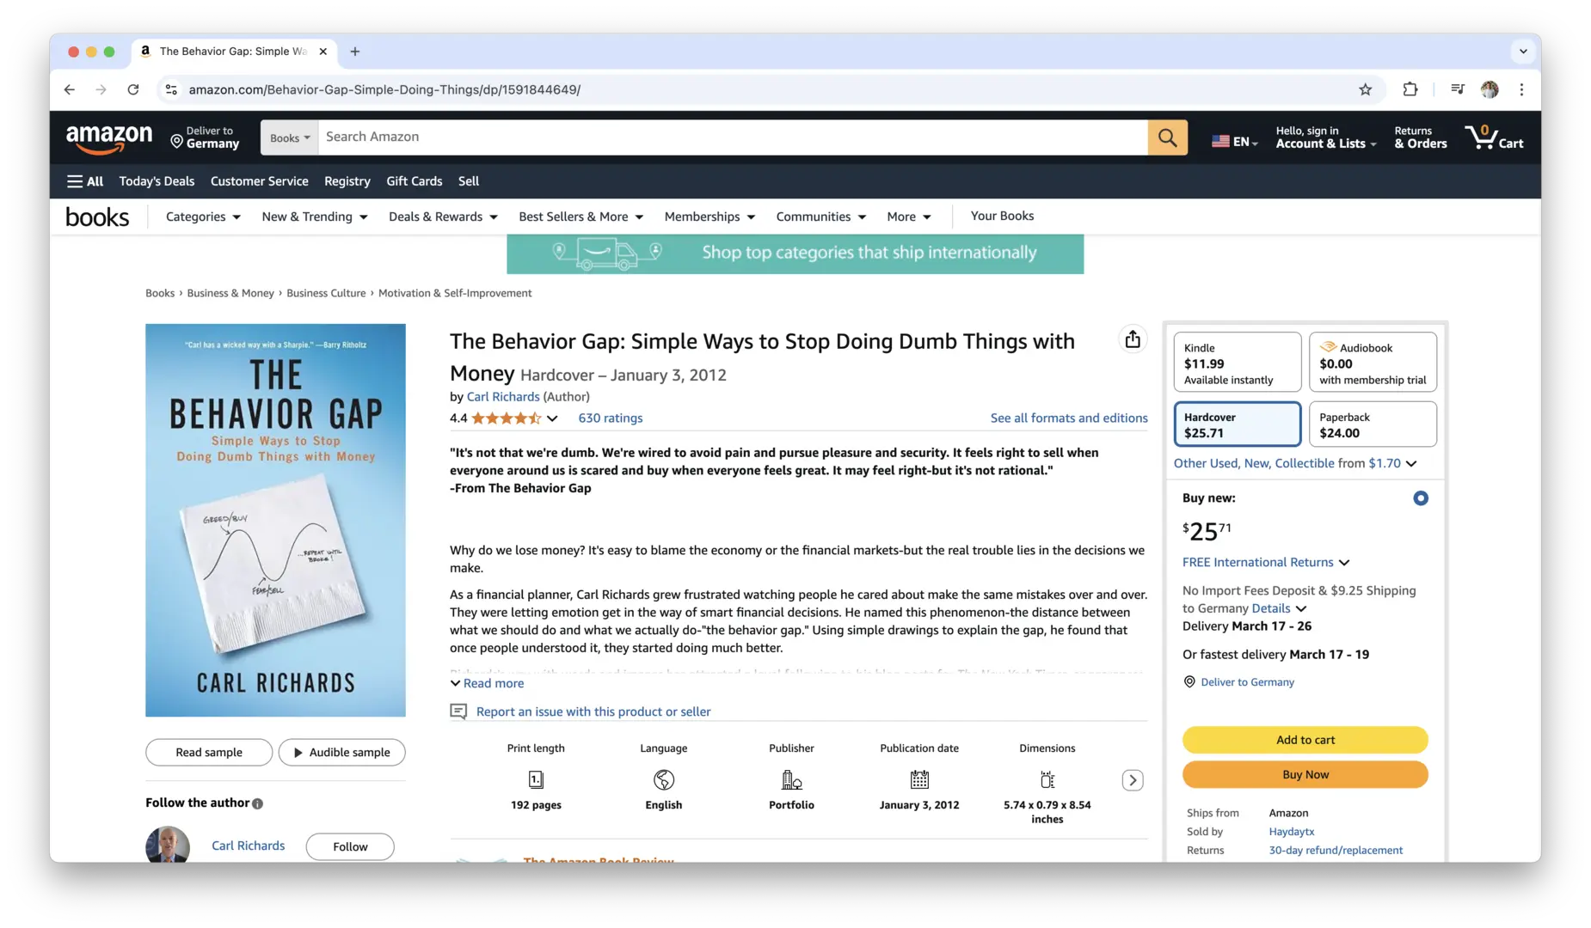Open the Books search category dropdown

(290, 137)
